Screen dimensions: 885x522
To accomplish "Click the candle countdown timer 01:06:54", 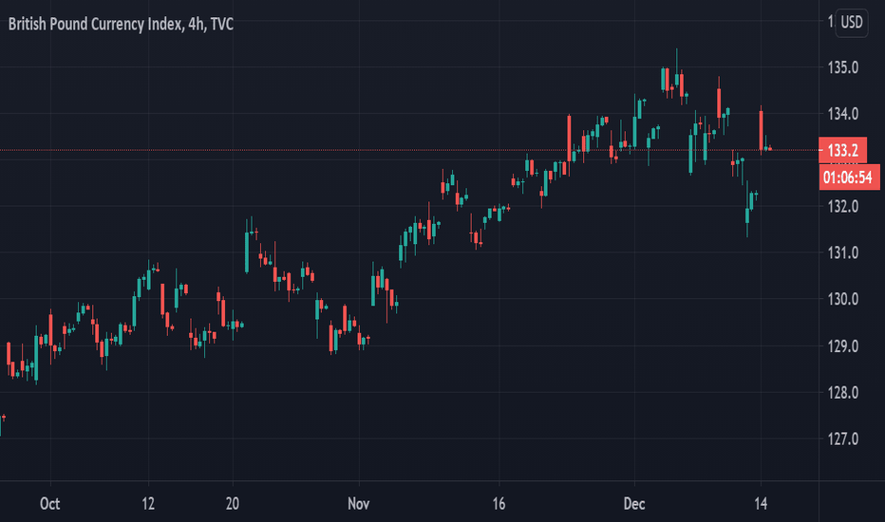I will 848,177.
